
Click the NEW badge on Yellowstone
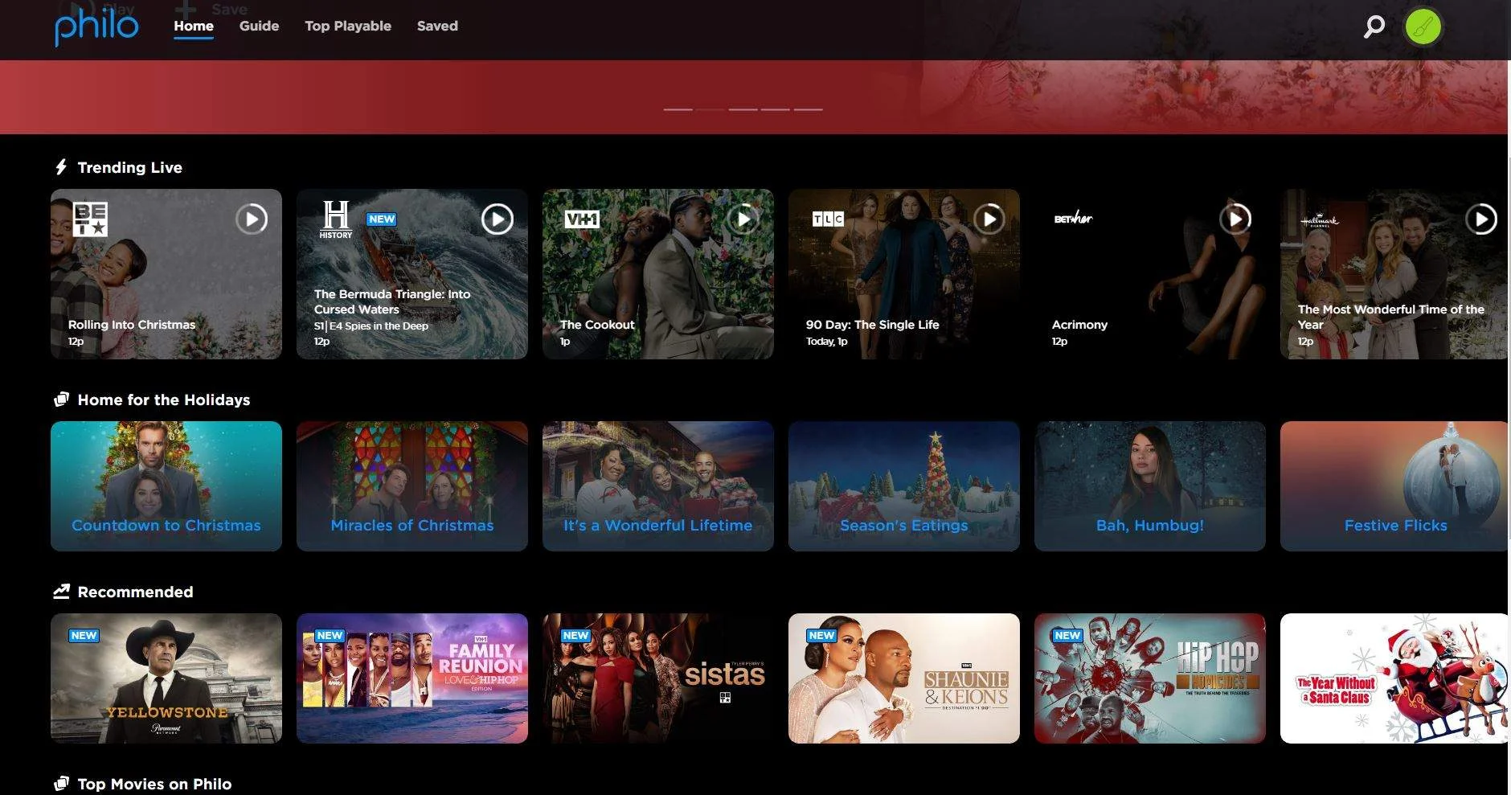click(84, 635)
